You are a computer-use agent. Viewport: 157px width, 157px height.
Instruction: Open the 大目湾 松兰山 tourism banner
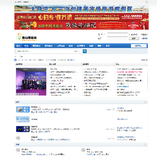(x=82, y=9)
